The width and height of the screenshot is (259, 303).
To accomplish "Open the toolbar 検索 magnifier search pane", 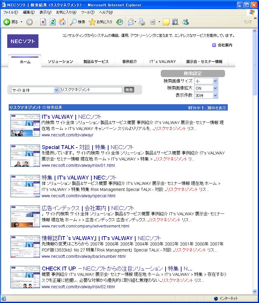I will pos(77,22).
